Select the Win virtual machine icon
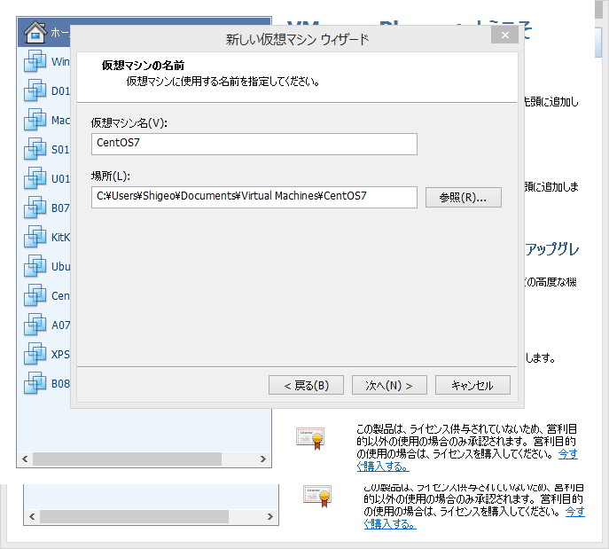The image size is (609, 549). tap(35, 61)
